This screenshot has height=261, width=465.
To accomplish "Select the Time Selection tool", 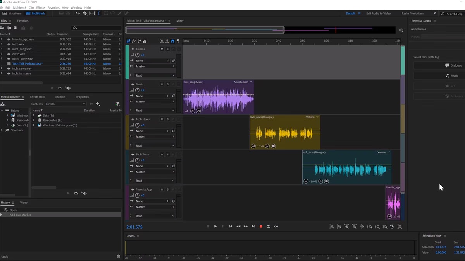I will click(x=99, y=13).
